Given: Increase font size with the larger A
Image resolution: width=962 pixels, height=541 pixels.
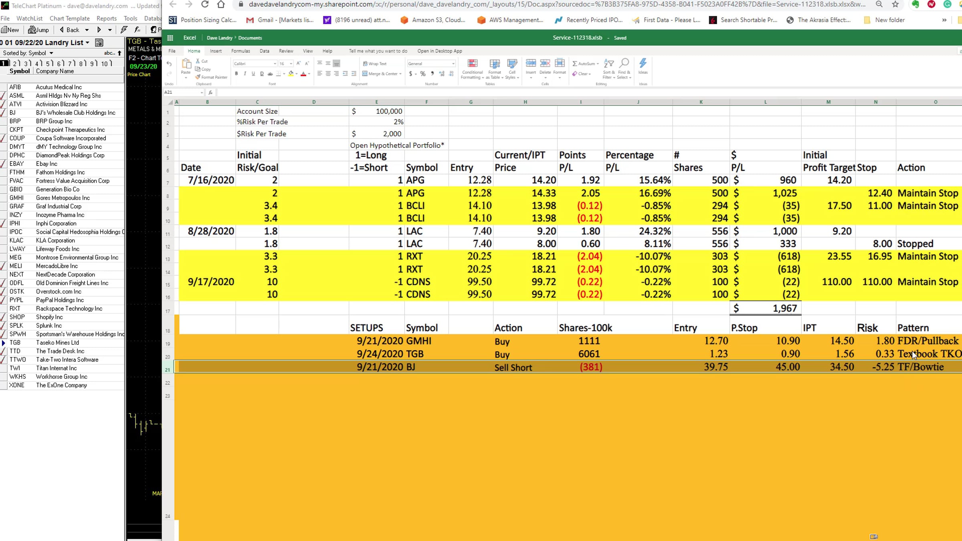Looking at the screenshot, I should (x=299, y=63).
